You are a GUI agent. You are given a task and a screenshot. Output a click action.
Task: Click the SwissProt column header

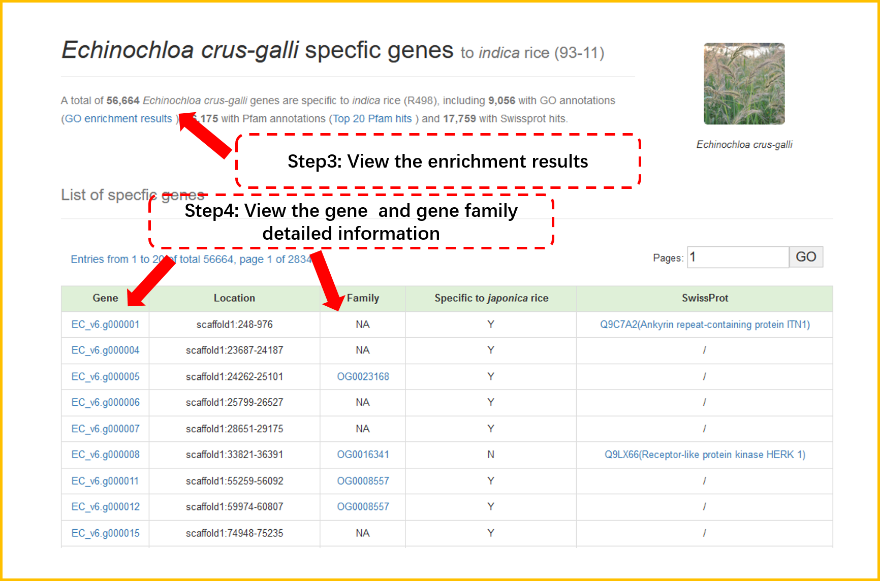704,298
